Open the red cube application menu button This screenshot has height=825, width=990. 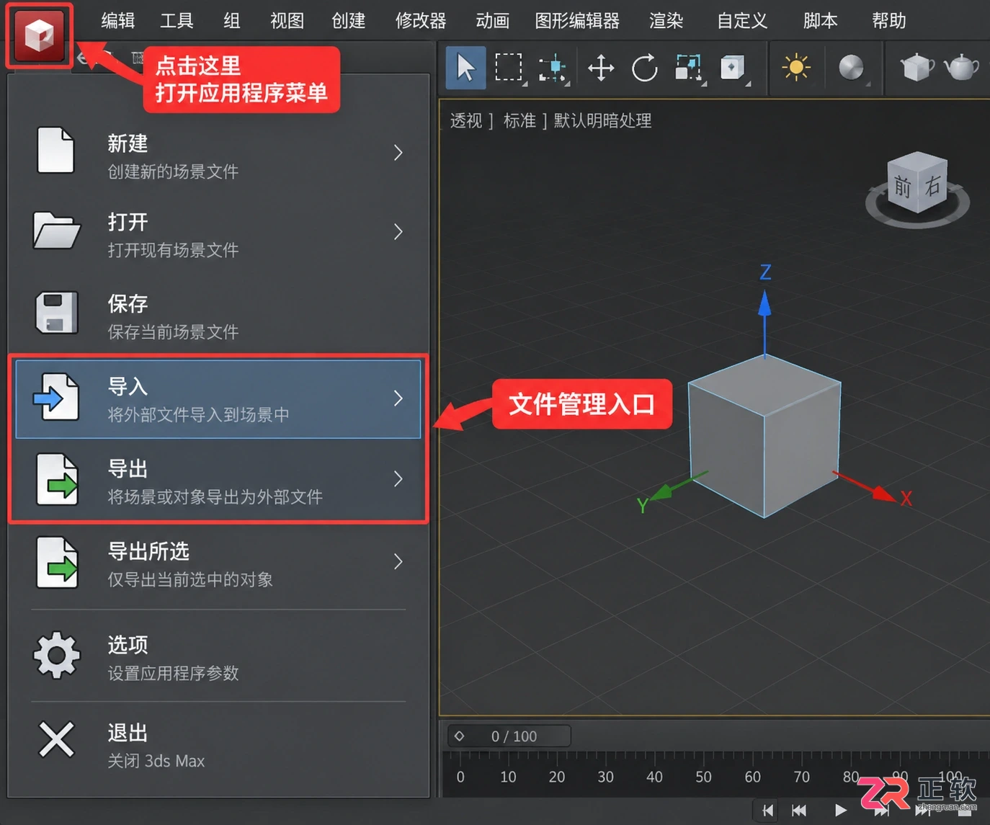(40, 35)
